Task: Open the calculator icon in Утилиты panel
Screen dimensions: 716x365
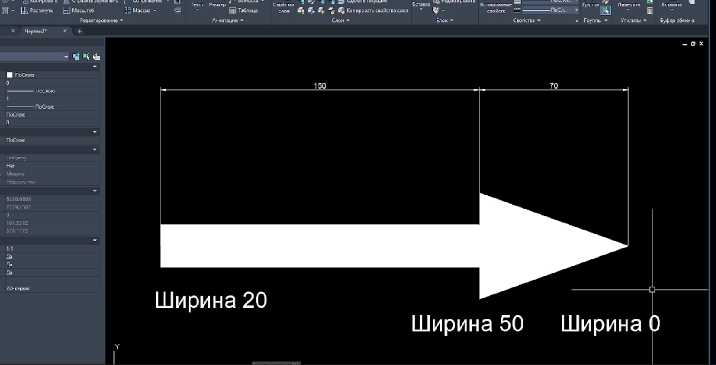Action: point(650,11)
